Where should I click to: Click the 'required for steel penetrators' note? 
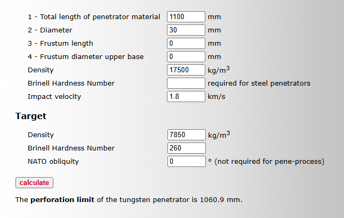point(259,83)
